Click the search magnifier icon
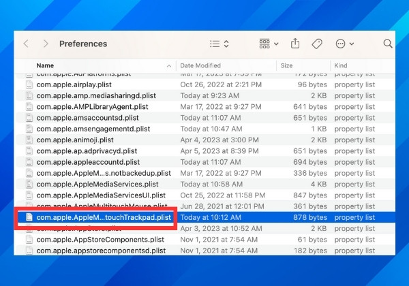The height and width of the screenshot is (286, 409). coord(388,44)
